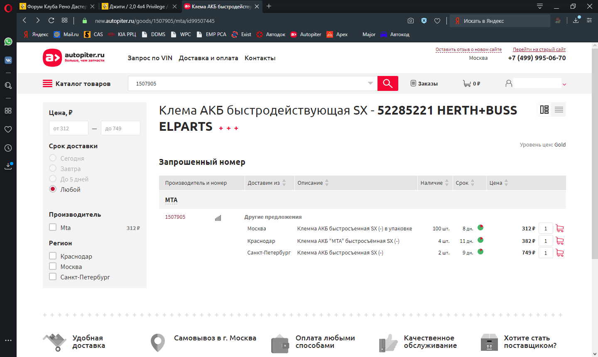The width and height of the screenshot is (598, 357).
Task: Enable the Краснодар region checkbox
Action: [x=53, y=256]
